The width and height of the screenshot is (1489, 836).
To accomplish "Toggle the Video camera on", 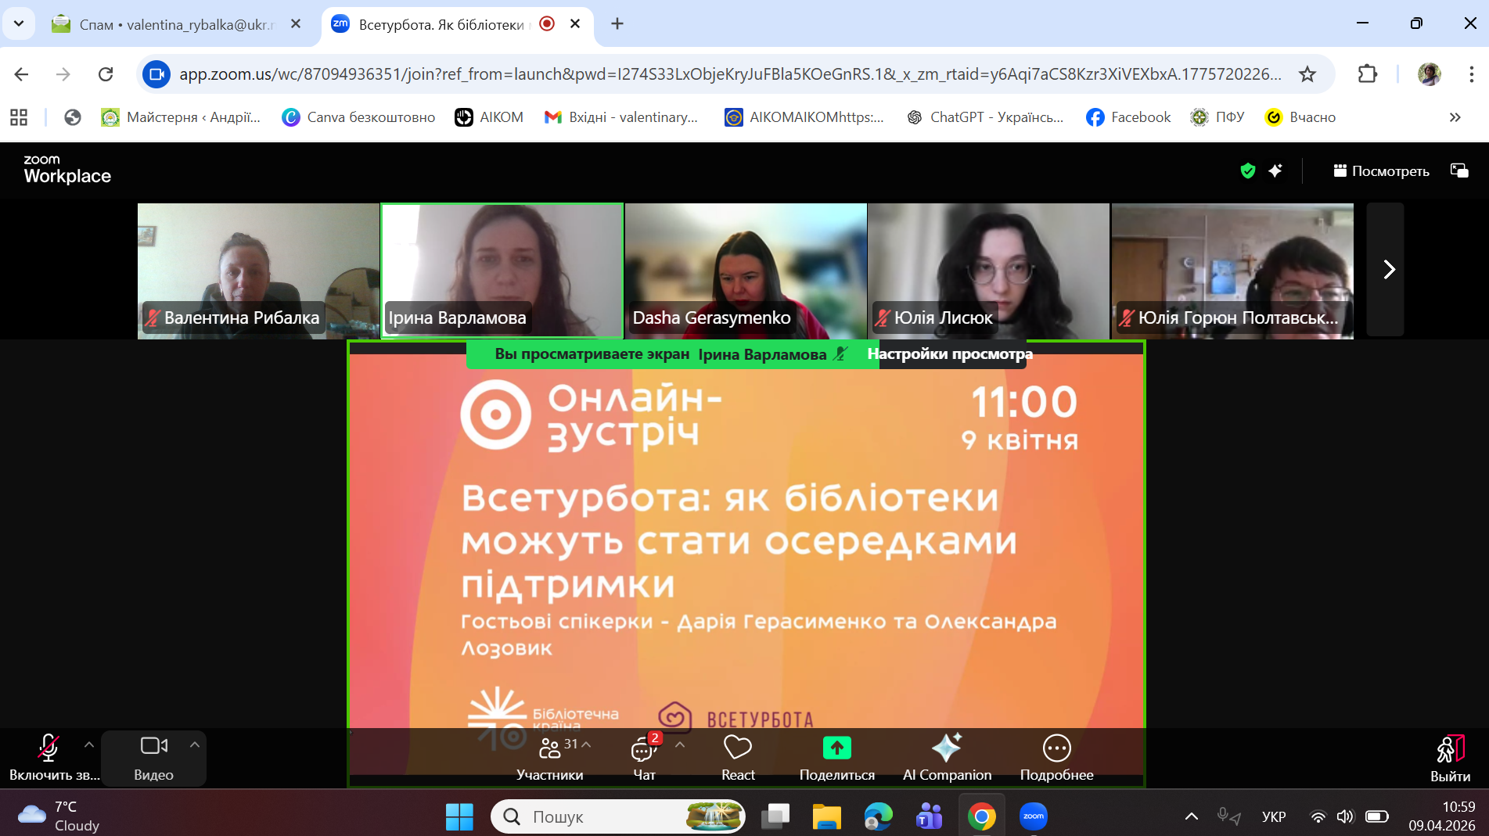I will 153,747.
